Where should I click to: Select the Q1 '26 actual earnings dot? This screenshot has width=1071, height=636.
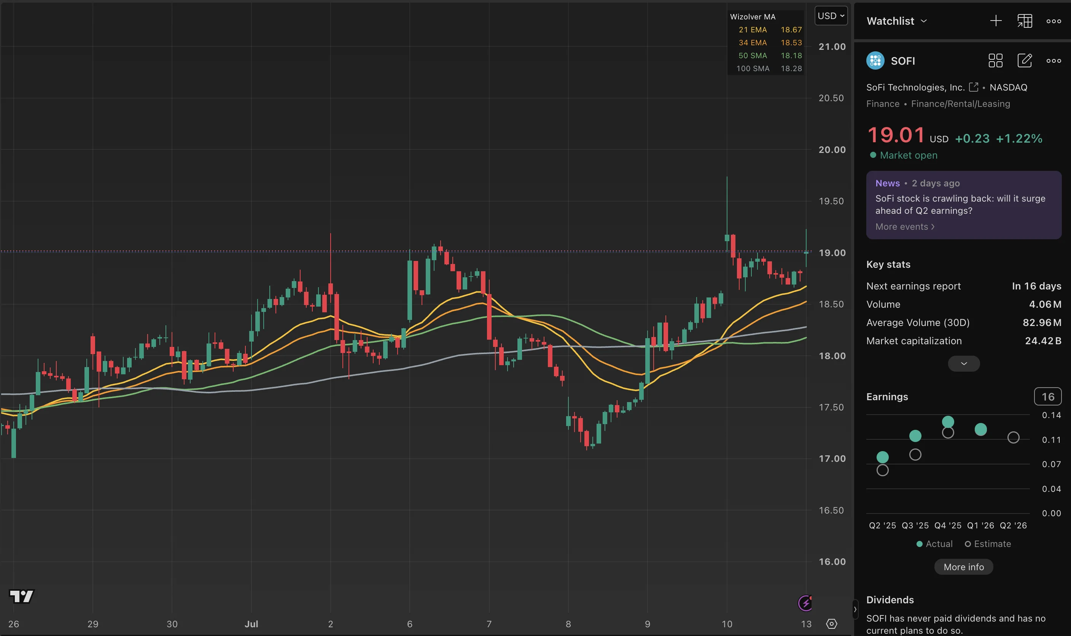coord(980,429)
